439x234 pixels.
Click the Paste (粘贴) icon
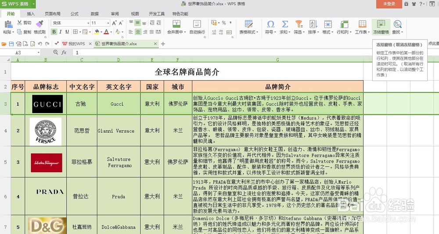pos(8,25)
